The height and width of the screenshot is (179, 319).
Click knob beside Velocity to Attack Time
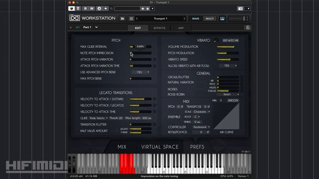tap(155, 111)
